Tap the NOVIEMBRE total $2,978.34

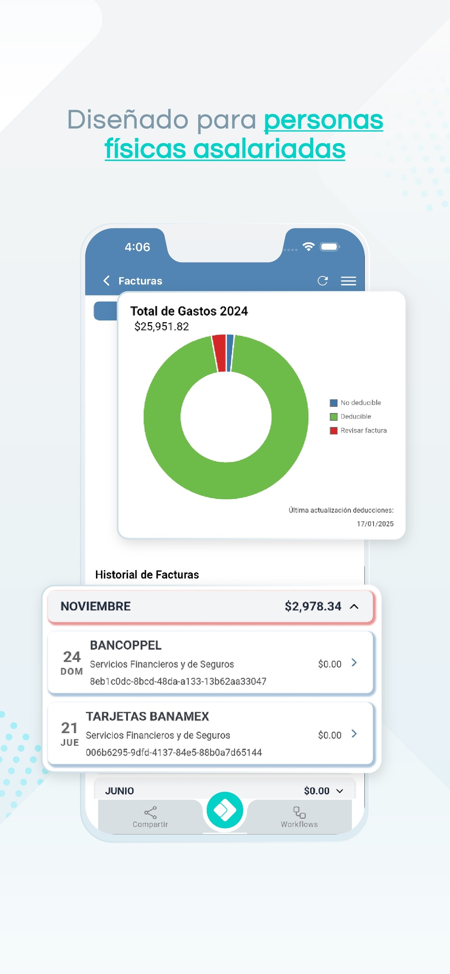[x=313, y=607]
